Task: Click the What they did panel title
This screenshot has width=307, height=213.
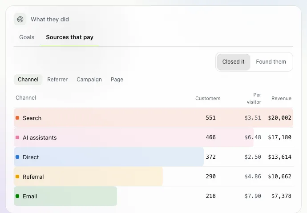Action: pyautogui.click(x=50, y=20)
